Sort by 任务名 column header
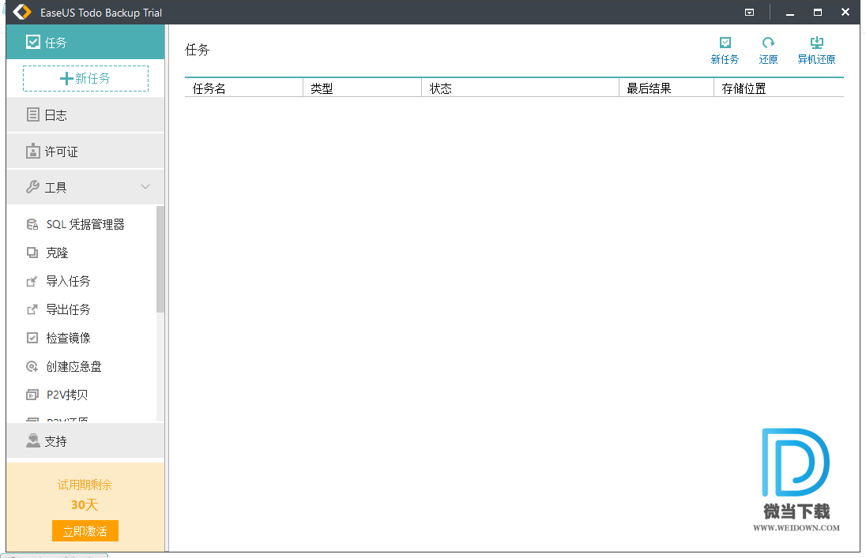866x558 pixels. tap(243, 88)
